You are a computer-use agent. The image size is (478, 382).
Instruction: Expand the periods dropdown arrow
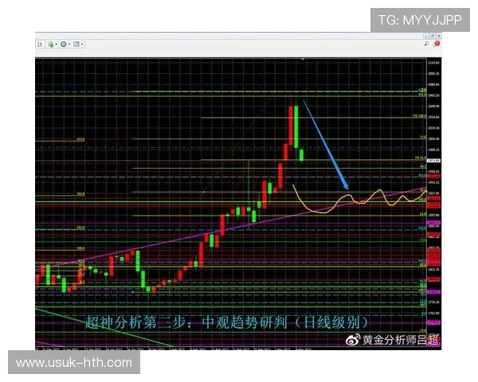69,45
